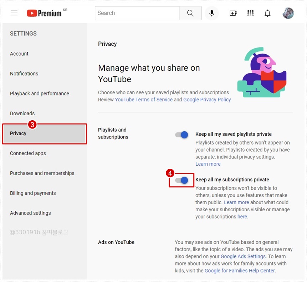The width and height of the screenshot is (307, 282).
Task: Click the 'Manage what you share on YouTube' heading
Action: point(149,74)
